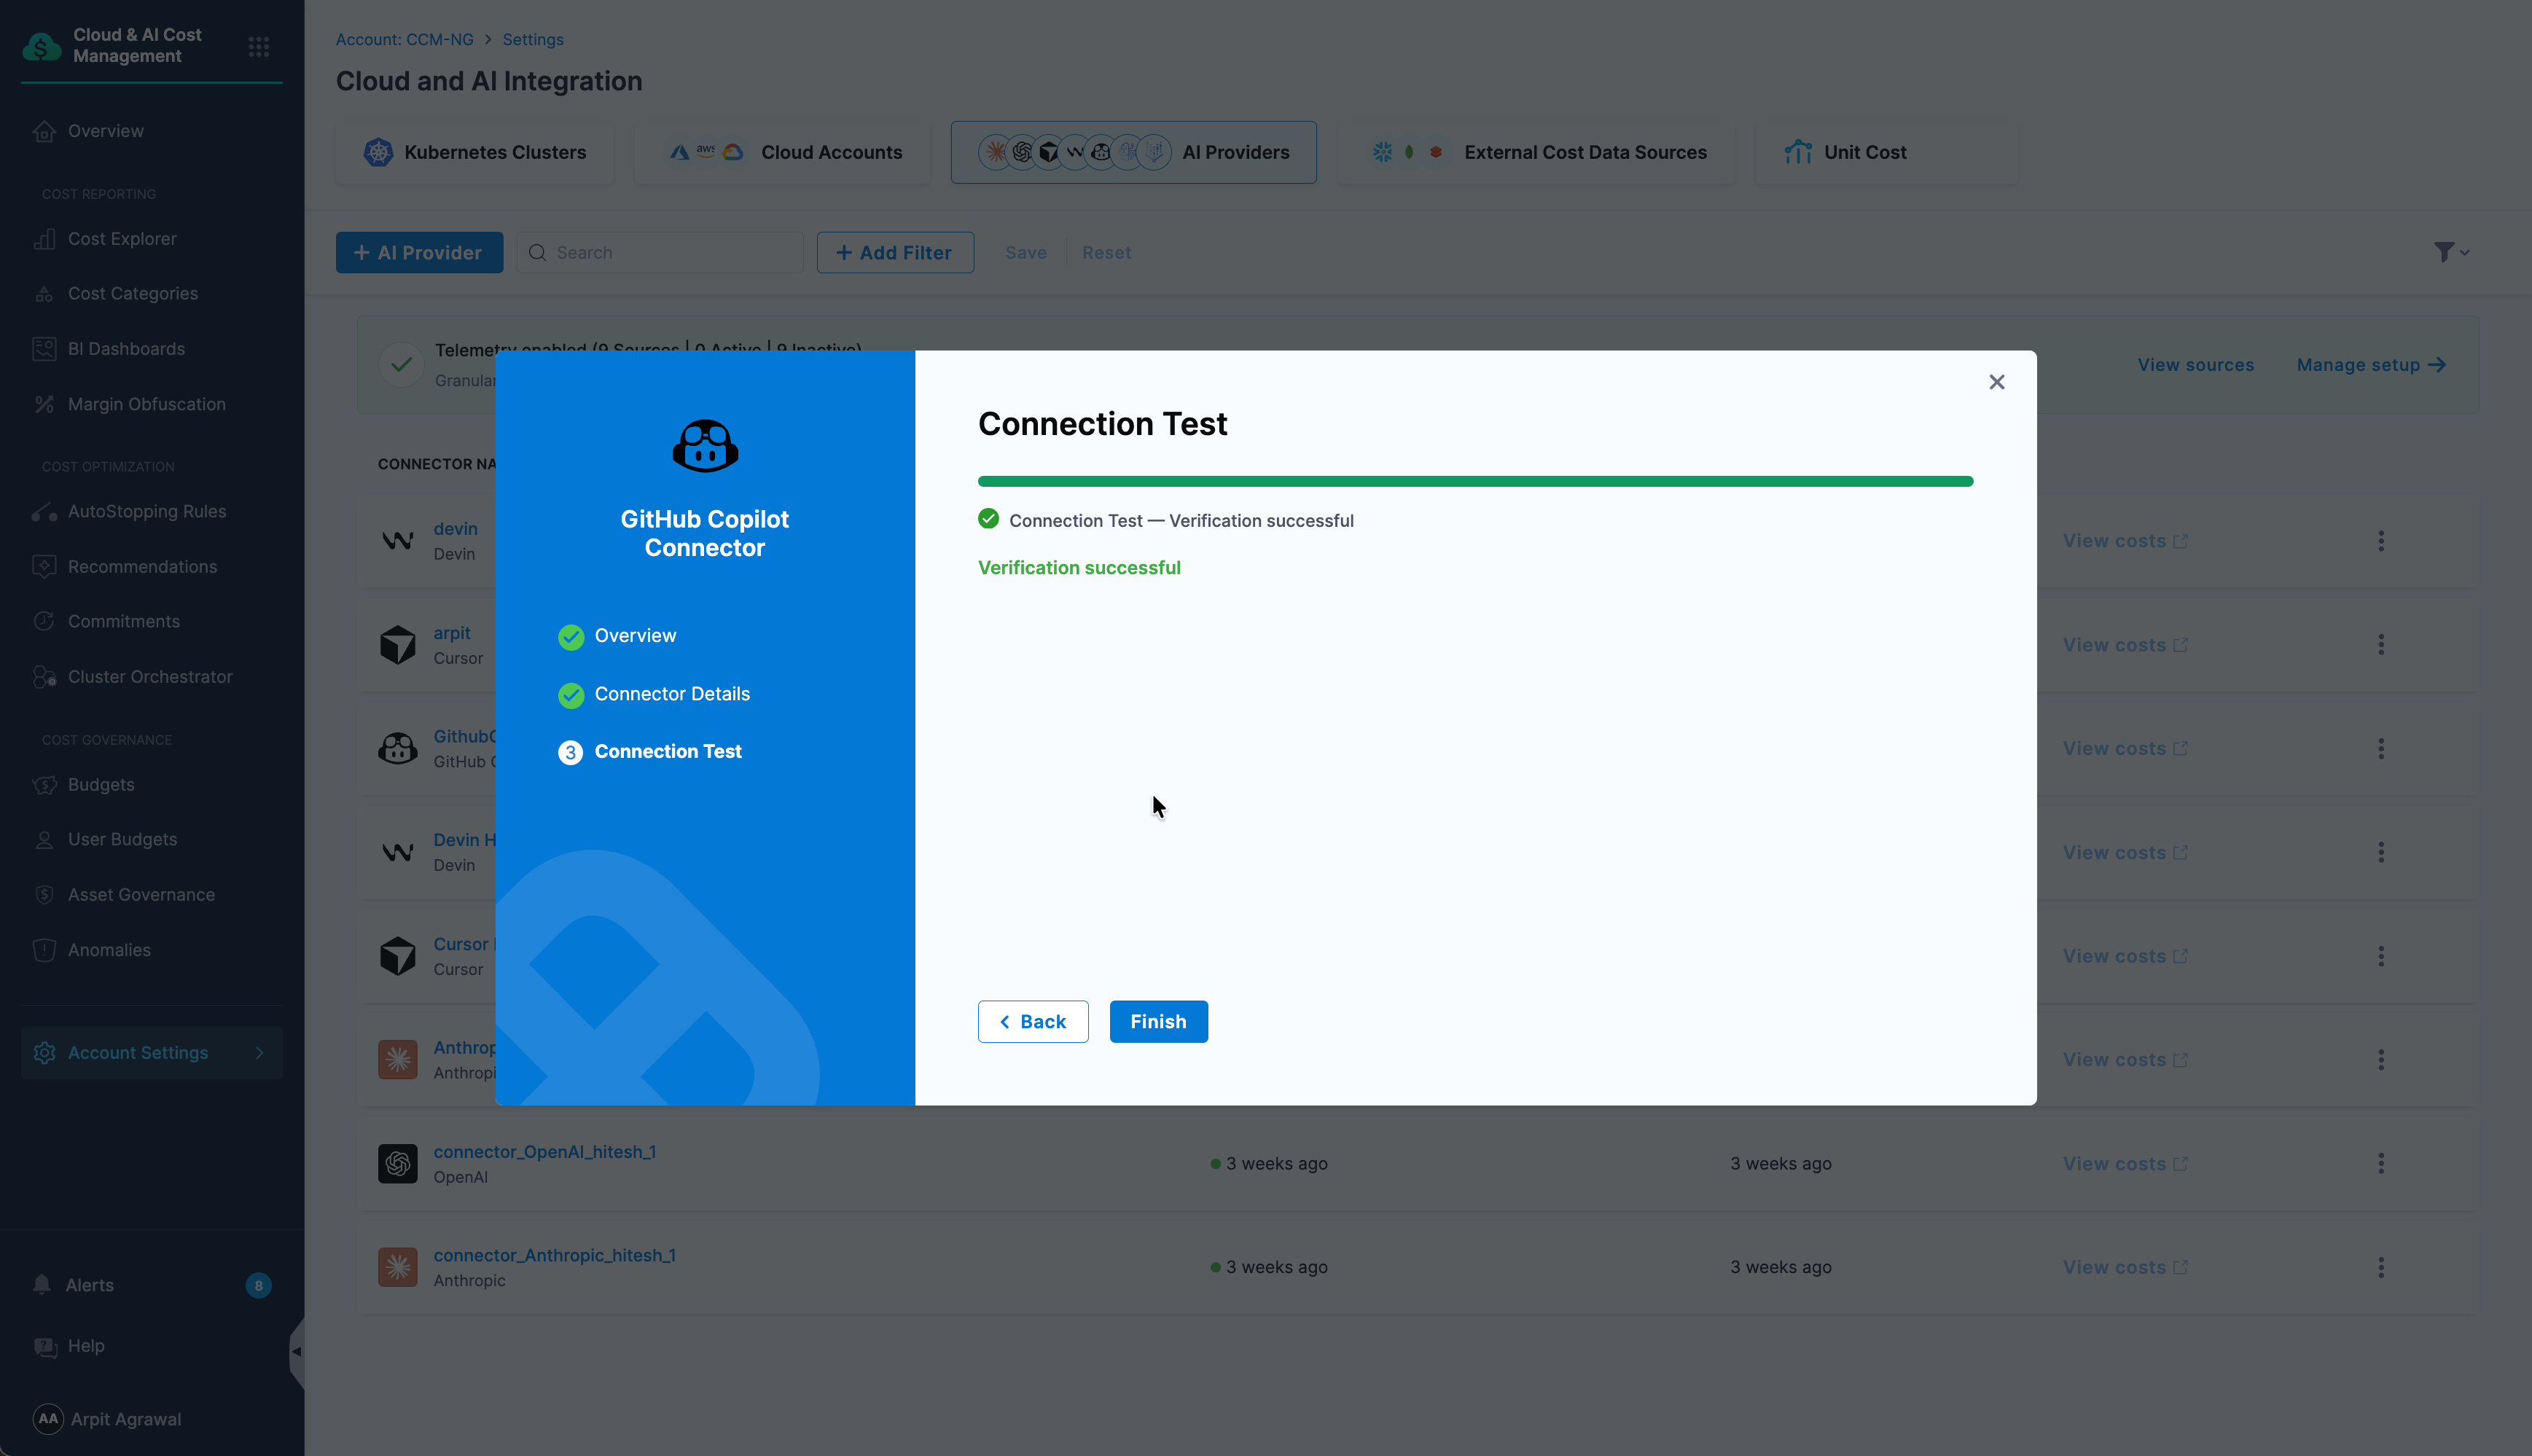Screen dimensions: 2532x1456
Task: Click the Save filter button
Action: pyautogui.click(x=1026, y=253)
